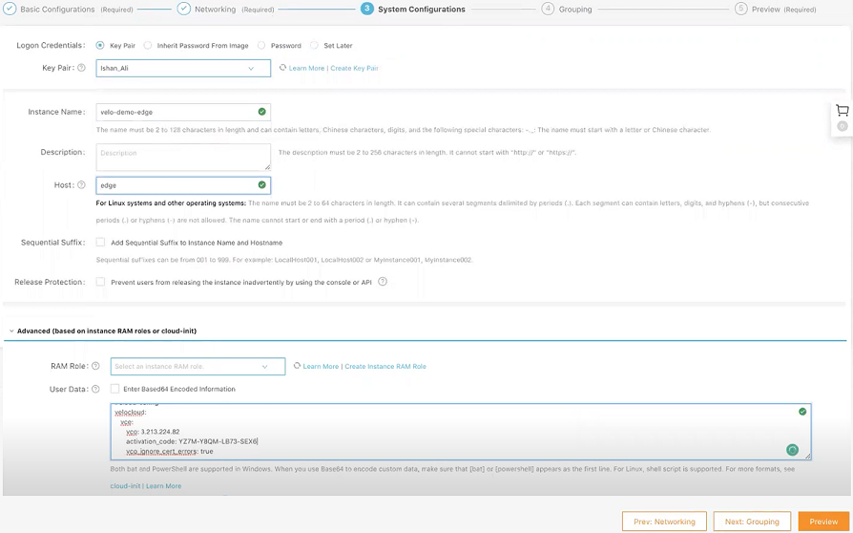Open the Key Pair dropdown showing Ishan_Ali
This screenshot has height=533, width=853.
[x=183, y=69]
